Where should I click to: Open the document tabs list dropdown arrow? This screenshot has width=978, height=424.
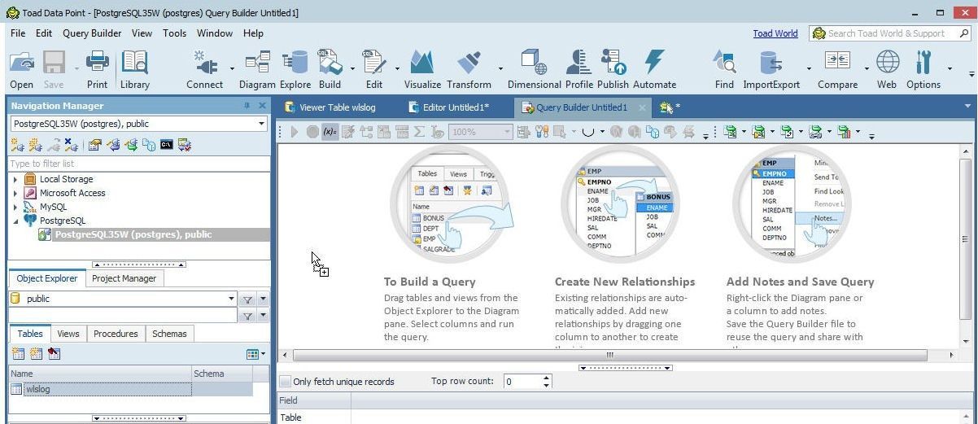[967, 107]
